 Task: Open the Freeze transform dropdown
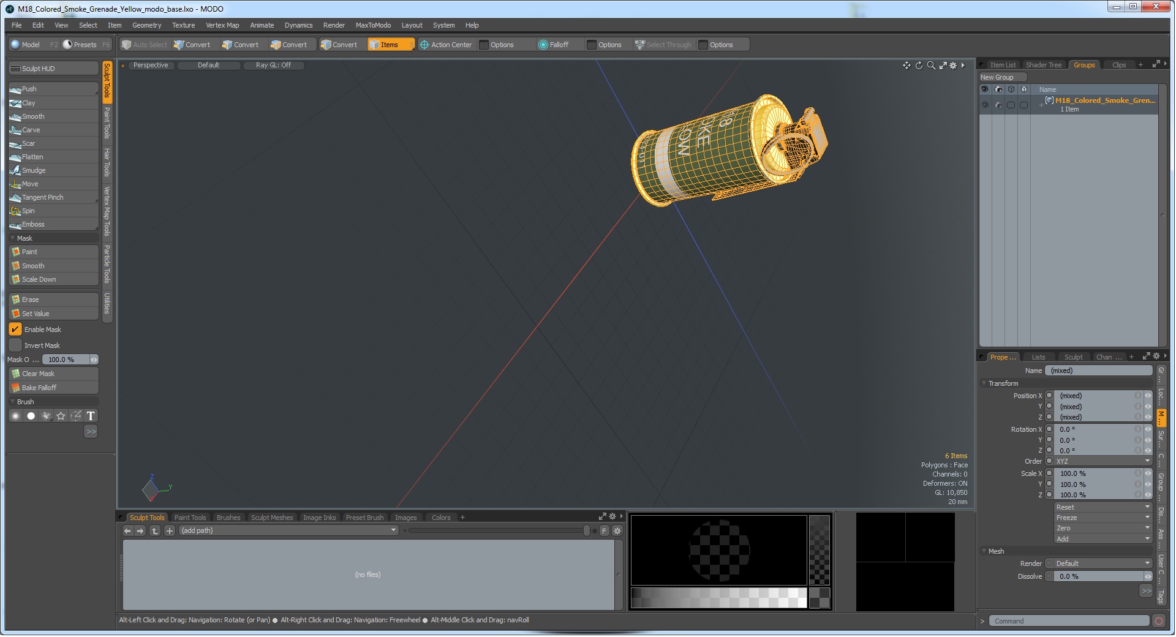[1103, 518]
